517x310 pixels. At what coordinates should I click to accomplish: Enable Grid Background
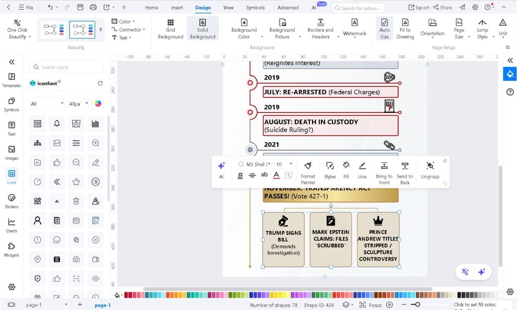[x=170, y=29]
